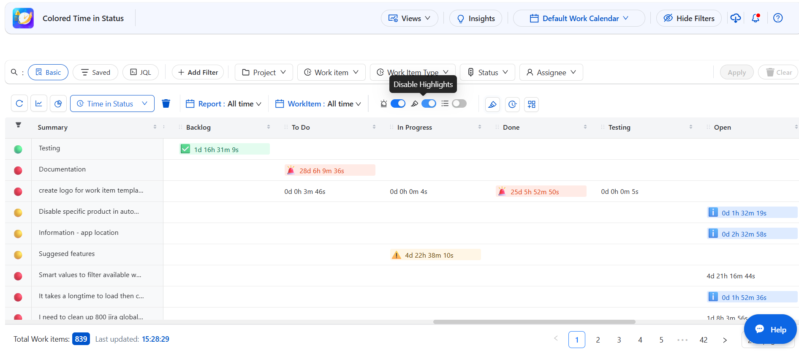This screenshot has width=799, height=351.
Task: Click the red status dot for Documentation row
Action: [x=18, y=170]
